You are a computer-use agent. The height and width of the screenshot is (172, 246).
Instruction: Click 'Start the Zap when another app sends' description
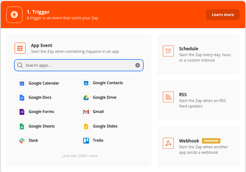pyautogui.click(x=204, y=150)
